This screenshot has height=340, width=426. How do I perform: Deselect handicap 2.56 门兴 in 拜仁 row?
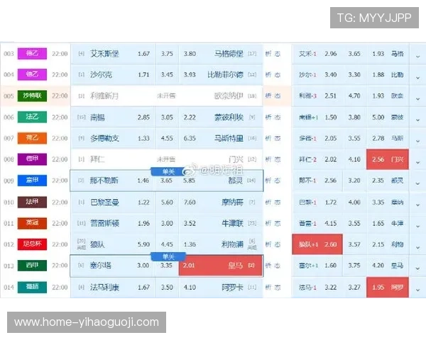(x=388, y=159)
